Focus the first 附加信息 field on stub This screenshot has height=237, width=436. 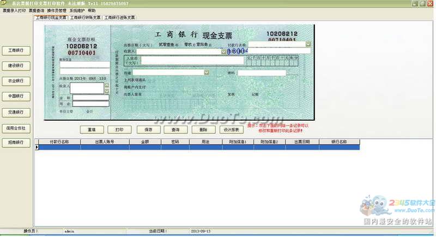(x=84, y=64)
